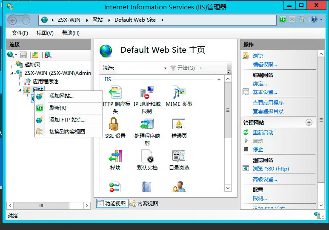Screen dimensions: 329x230
Task: Click the 编辑权限... link
Action: tap(265, 65)
